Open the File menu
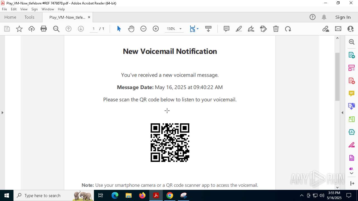 point(4,9)
